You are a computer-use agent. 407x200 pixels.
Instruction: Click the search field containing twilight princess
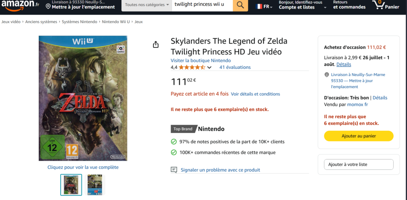(x=202, y=5)
